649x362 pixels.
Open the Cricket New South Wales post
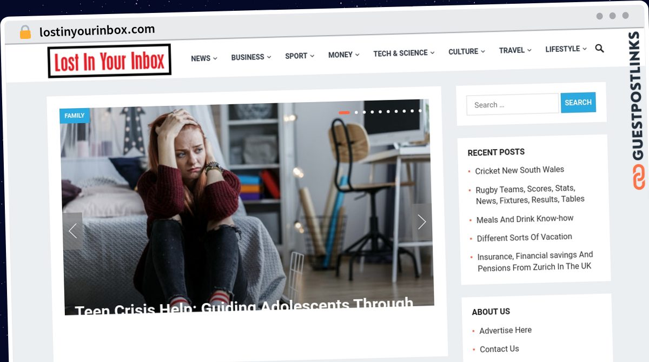520,170
